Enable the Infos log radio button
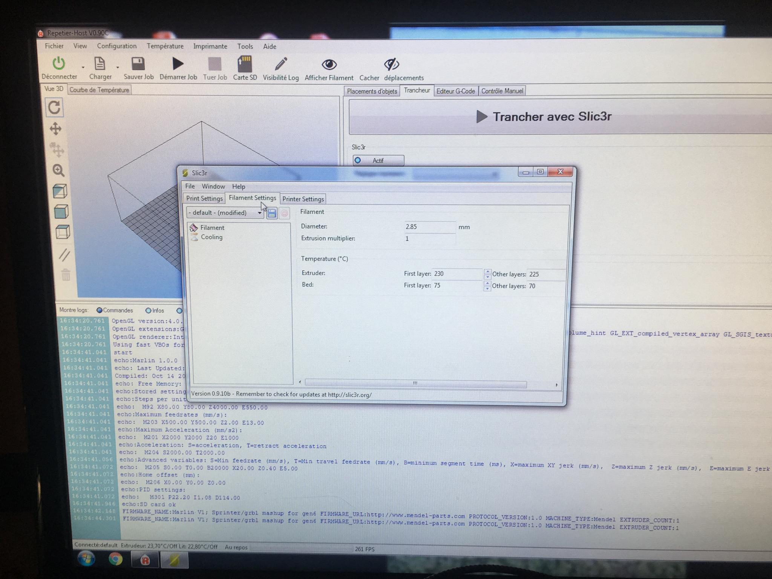Screen dimensions: 772x579 pyautogui.click(x=148, y=311)
